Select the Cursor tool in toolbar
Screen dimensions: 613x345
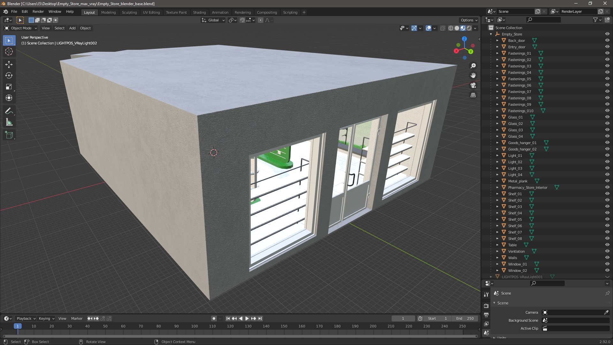[x=9, y=51]
